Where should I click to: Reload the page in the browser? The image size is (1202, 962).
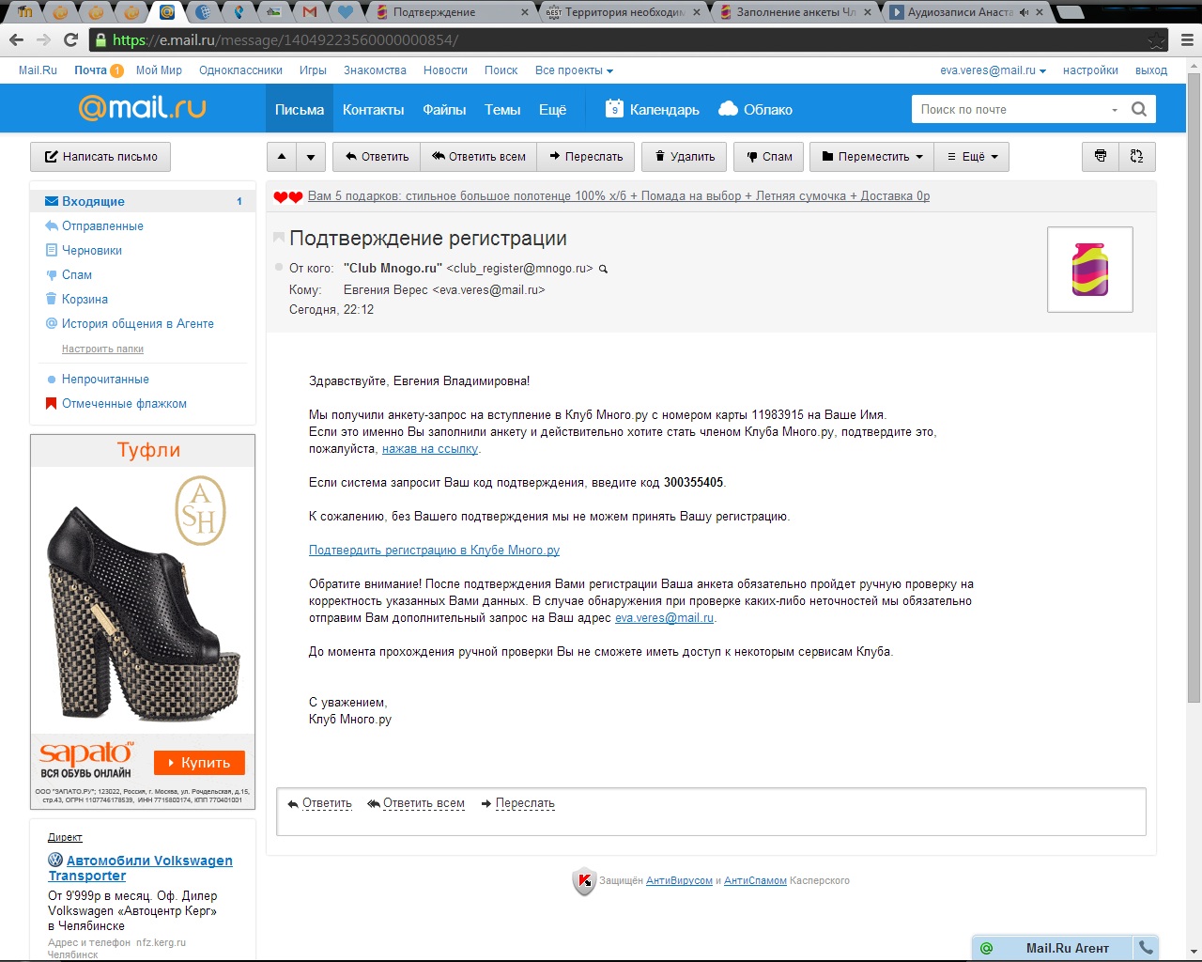[x=70, y=39]
